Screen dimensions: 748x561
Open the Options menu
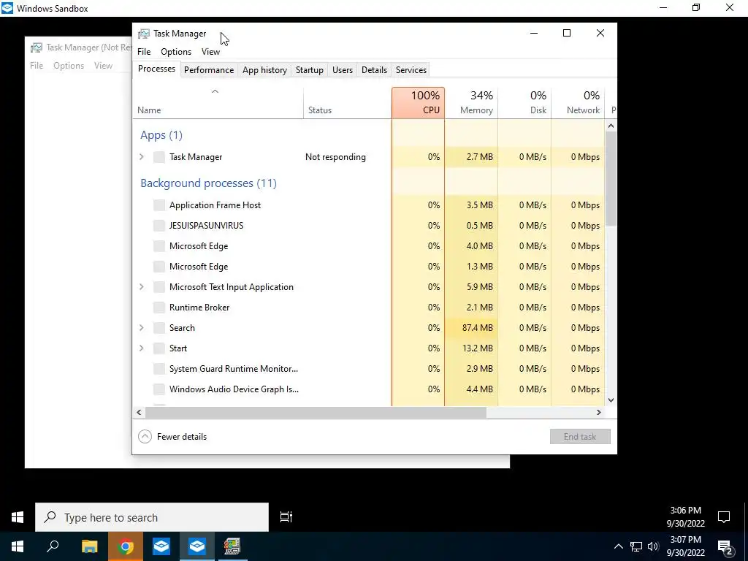click(x=176, y=52)
